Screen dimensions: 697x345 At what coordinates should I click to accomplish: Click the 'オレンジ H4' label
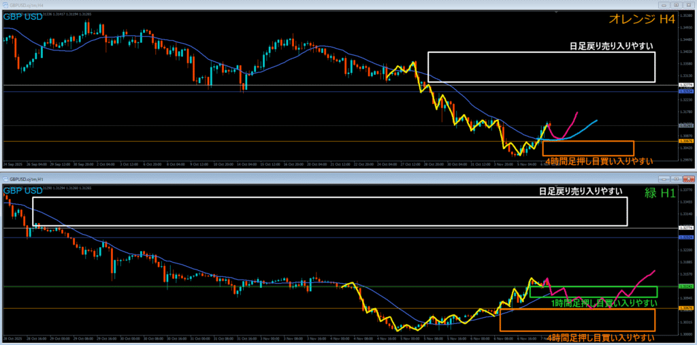[642, 18]
